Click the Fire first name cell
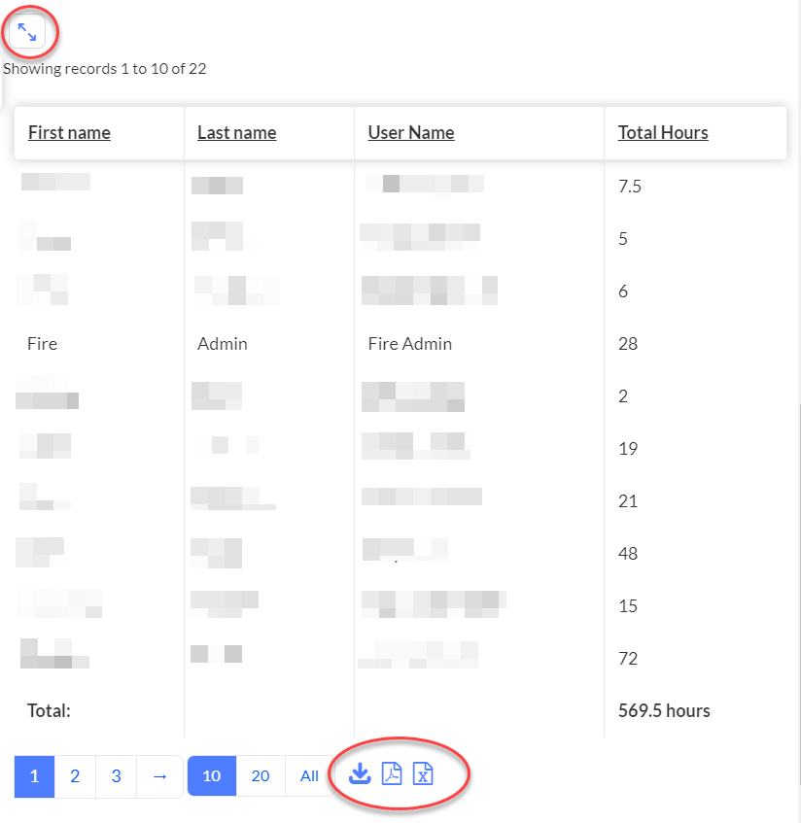Screen dimensions: 801x823 42,344
